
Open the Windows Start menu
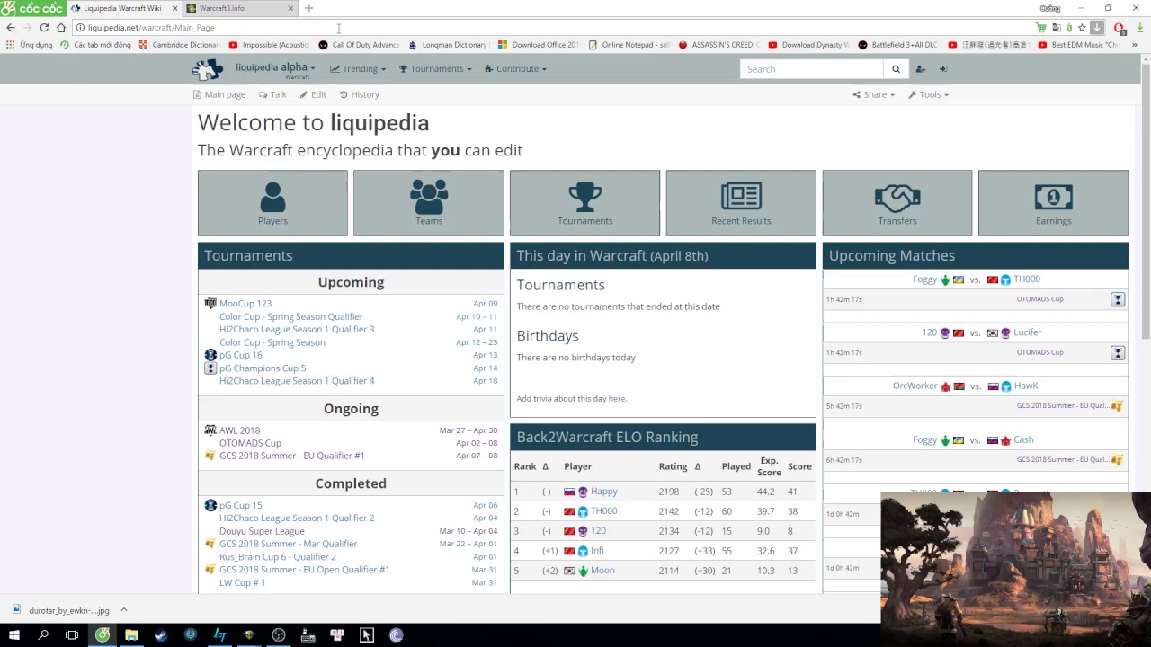(x=13, y=635)
